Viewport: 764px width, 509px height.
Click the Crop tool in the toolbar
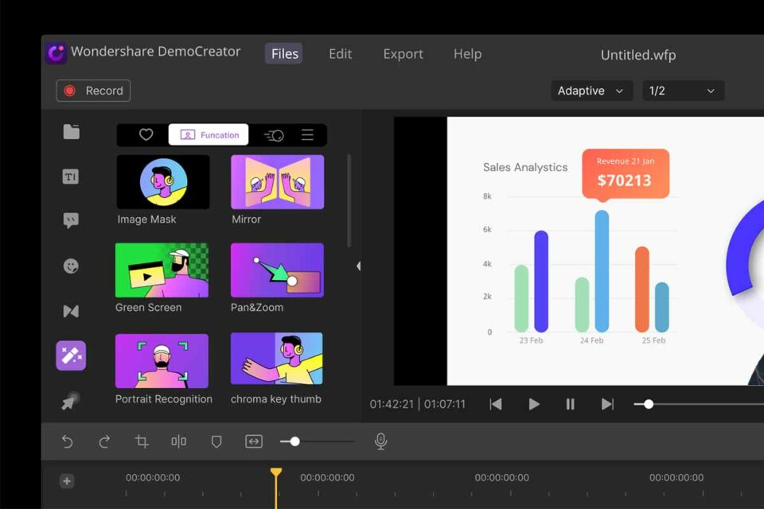142,441
